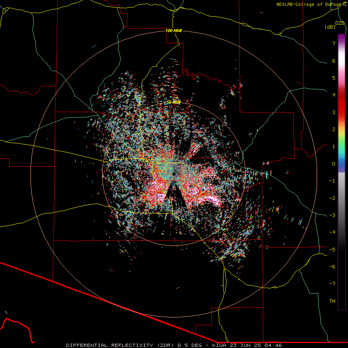Viewport: 348px width, 348px height.
Task: Click the legend value 5
Action: 334,78
